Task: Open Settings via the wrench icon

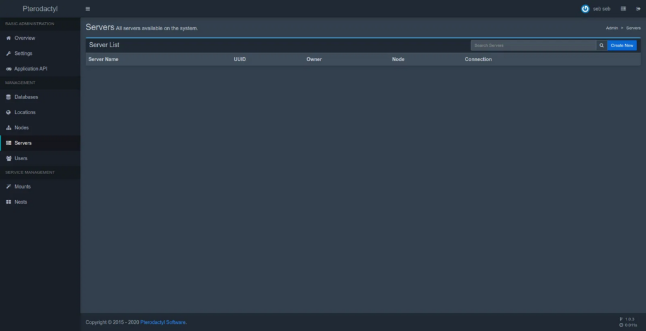Action: (8, 54)
